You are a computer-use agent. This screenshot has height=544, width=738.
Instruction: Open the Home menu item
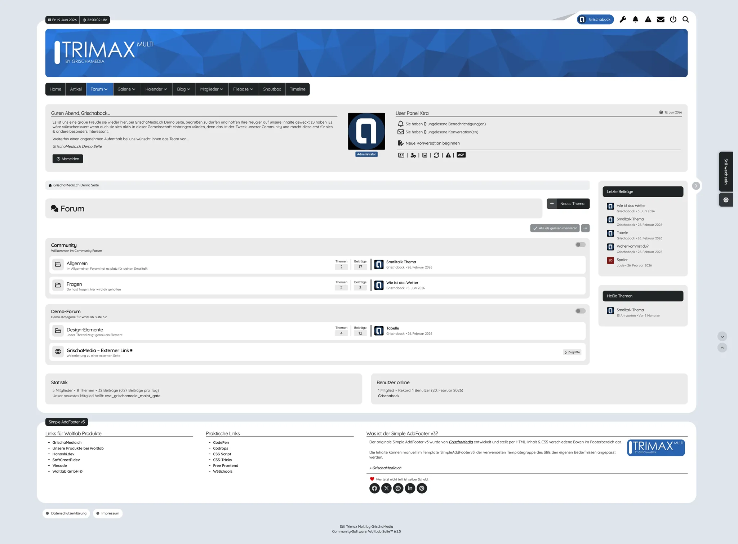point(55,89)
